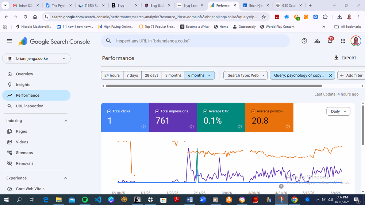Show more bookmarks with the double chevron

[323, 27]
